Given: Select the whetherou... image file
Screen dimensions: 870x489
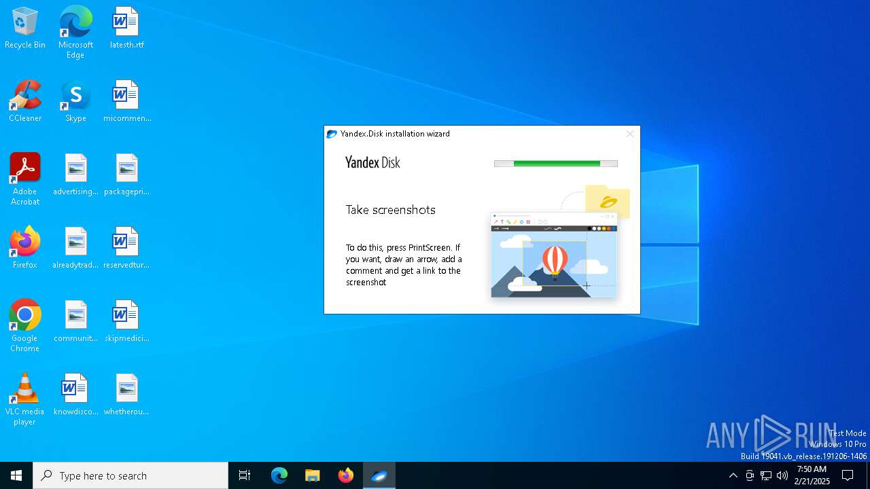Looking at the screenshot, I should [126, 395].
